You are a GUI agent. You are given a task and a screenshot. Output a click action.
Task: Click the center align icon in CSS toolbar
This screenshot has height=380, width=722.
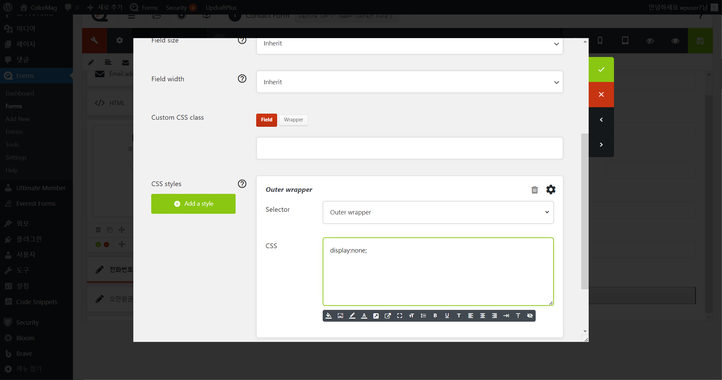coord(482,316)
